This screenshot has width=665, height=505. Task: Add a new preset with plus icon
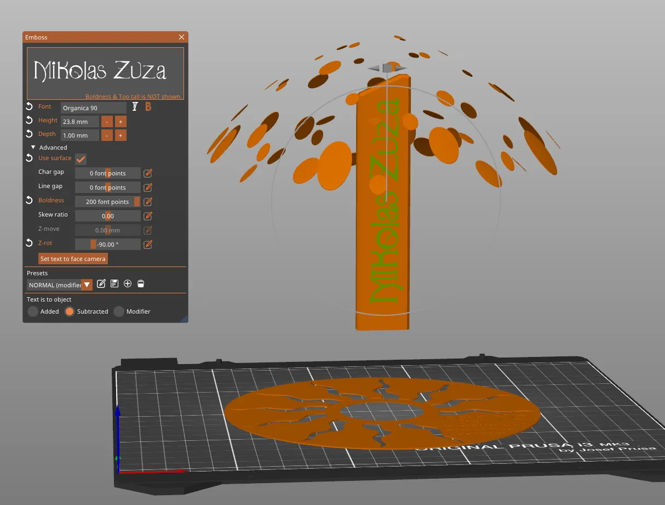pos(128,283)
